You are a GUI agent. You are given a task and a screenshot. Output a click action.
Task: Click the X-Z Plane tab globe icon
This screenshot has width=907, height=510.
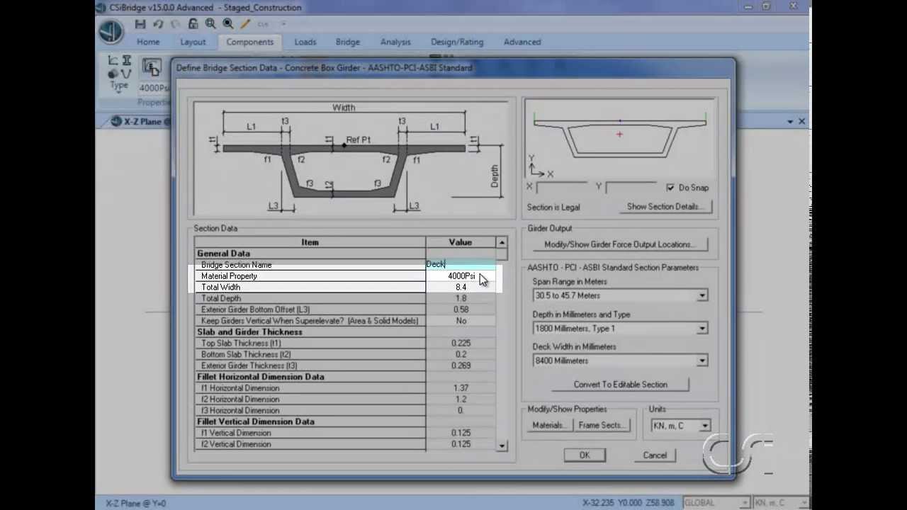pyautogui.click(x=116, y=122)
